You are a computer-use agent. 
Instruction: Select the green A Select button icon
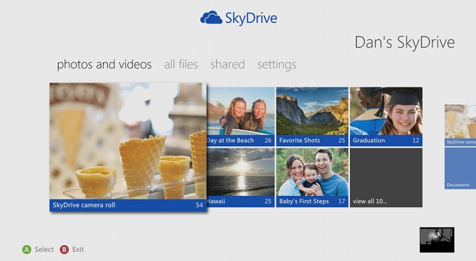27,250
